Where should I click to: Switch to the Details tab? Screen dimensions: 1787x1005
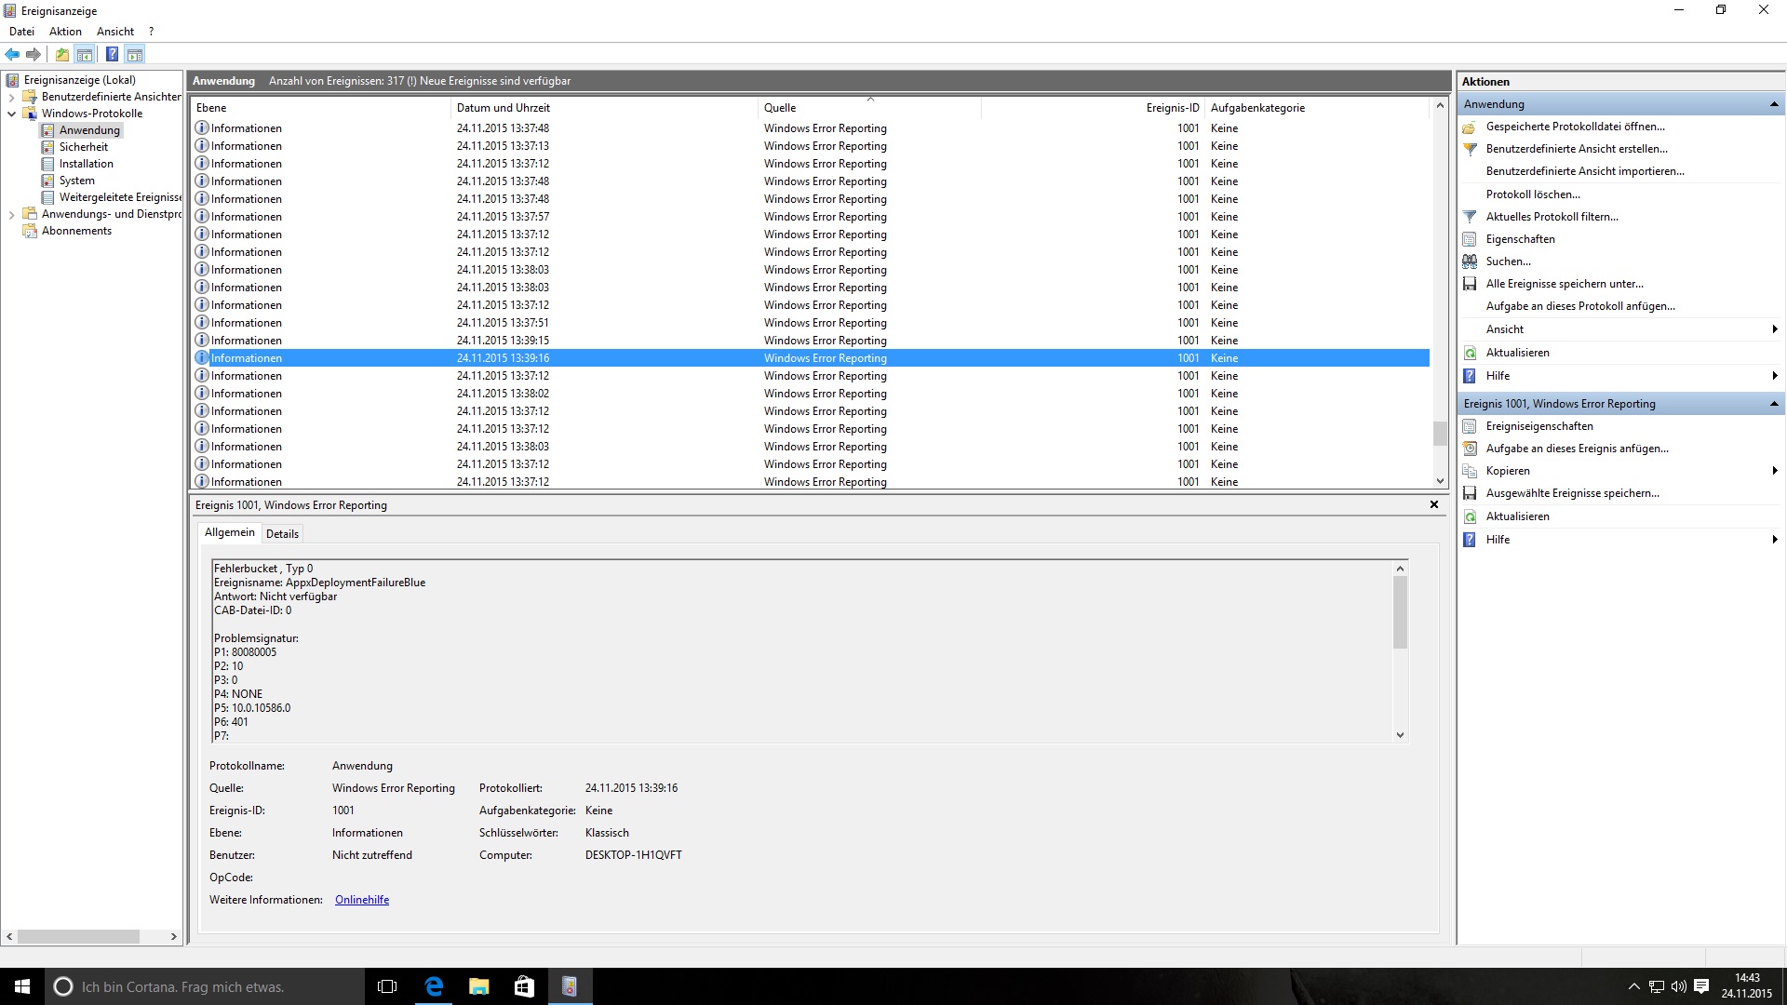[282, 533]
